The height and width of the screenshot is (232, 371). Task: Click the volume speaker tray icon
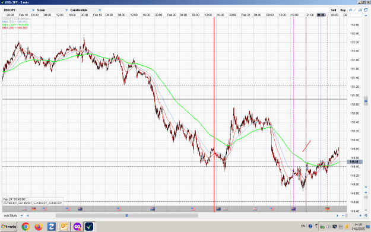328,227
